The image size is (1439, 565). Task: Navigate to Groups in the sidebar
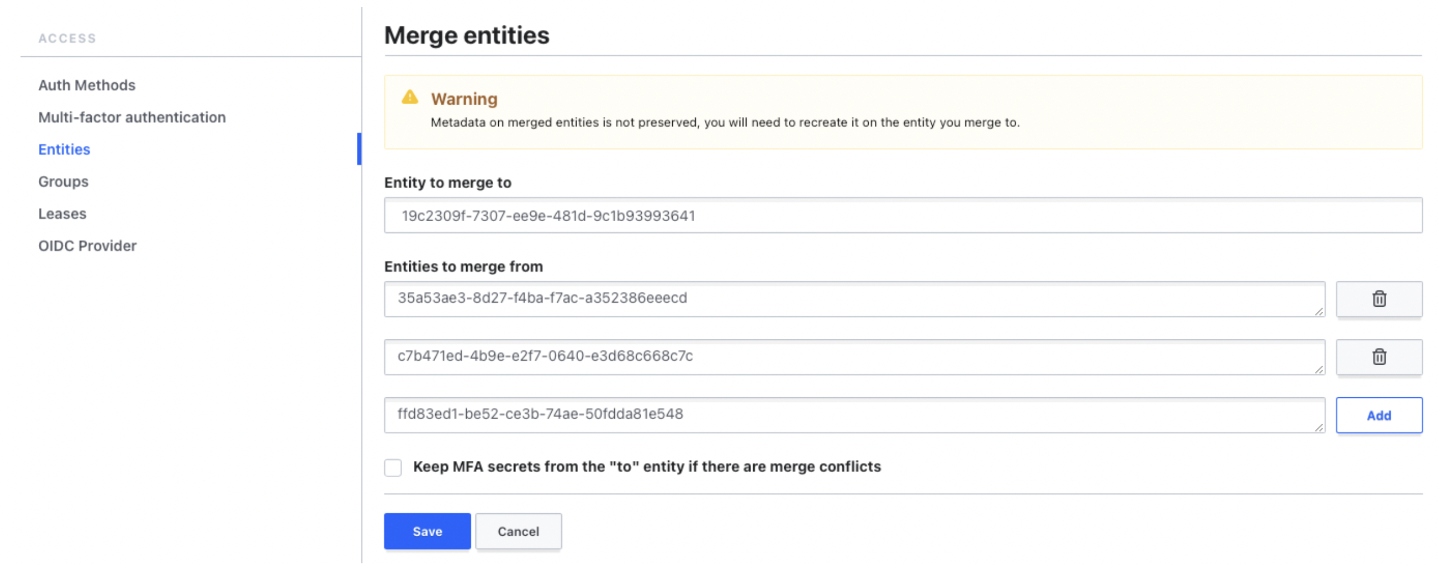click(x=63, y=181)
